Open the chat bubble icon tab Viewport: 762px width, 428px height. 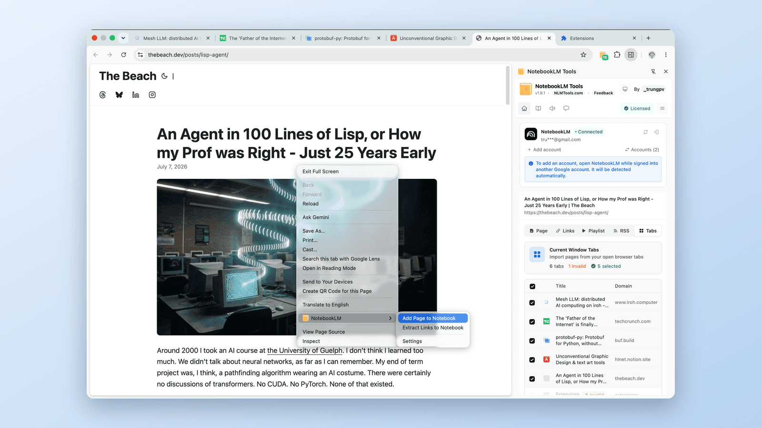click(x=566, y=108)
